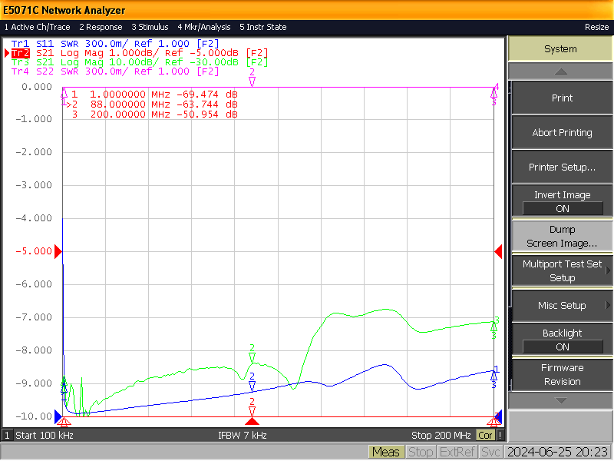This screenshot has height=461, width=614.
Task: Open the Active Ch/Trace menu
Action: pos(37,27)
